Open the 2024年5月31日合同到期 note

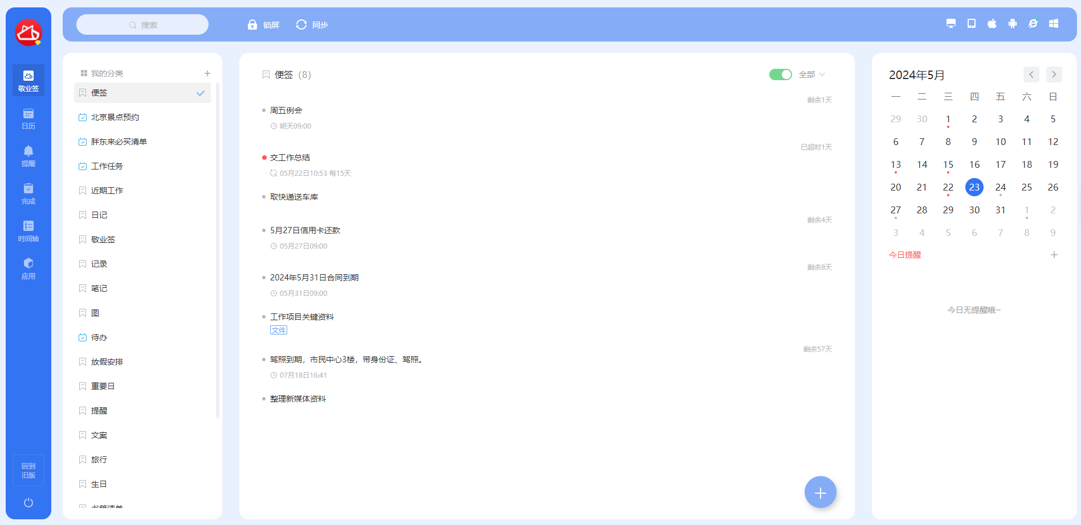point(314,278)
